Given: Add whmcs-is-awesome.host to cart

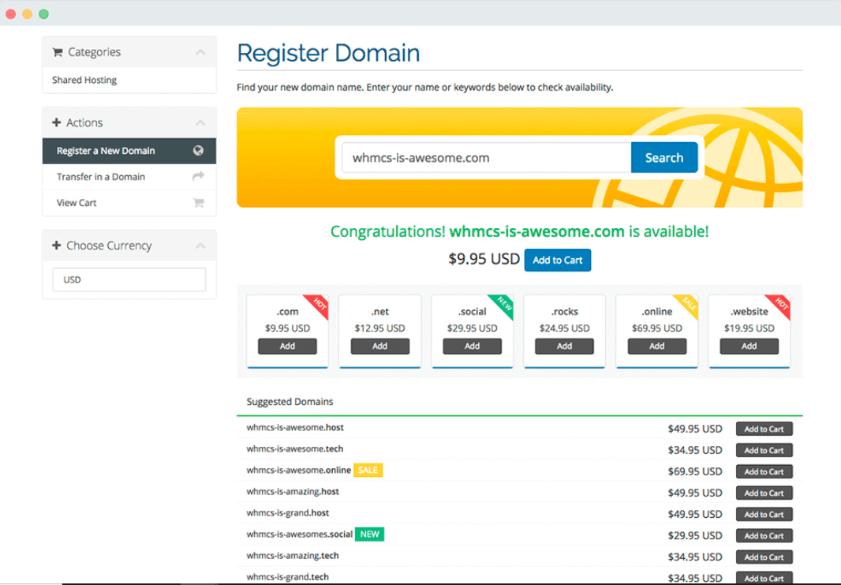Looking at the screenshot, I should point(764,429).
